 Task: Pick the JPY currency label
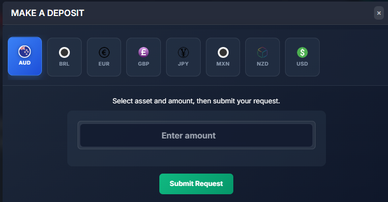pyautogui.click(x=183, y=64)
